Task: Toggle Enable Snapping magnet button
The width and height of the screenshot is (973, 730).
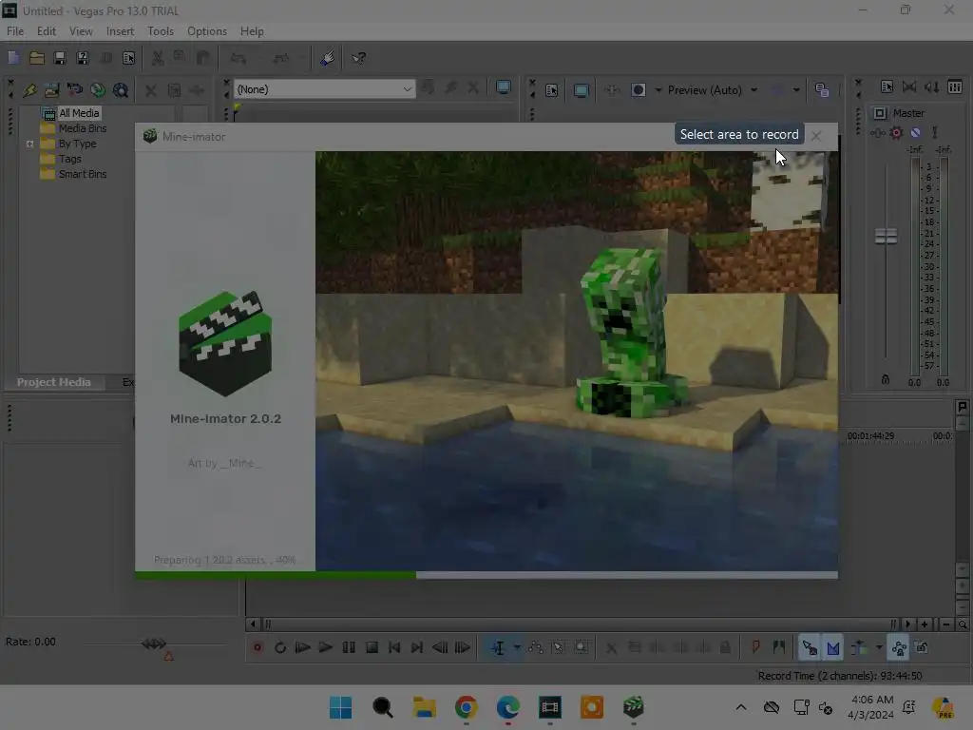Action: coord(810,647)
